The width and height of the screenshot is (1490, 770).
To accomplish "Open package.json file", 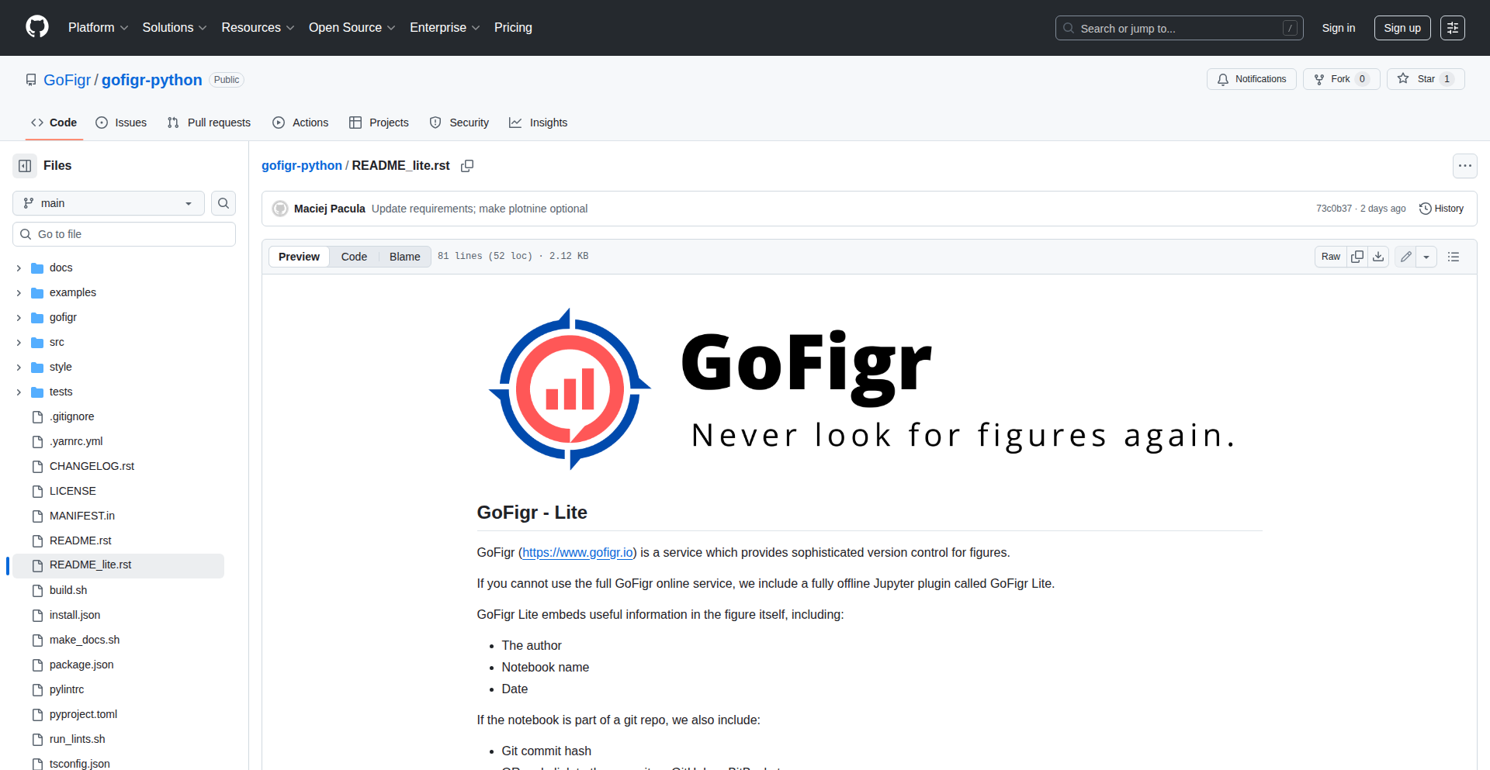I will [81, 665].
